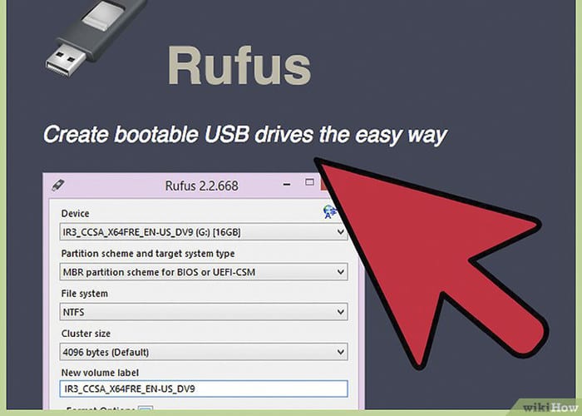Click the language globe icon near Device
Screen dimensions: 582x416
329,211
